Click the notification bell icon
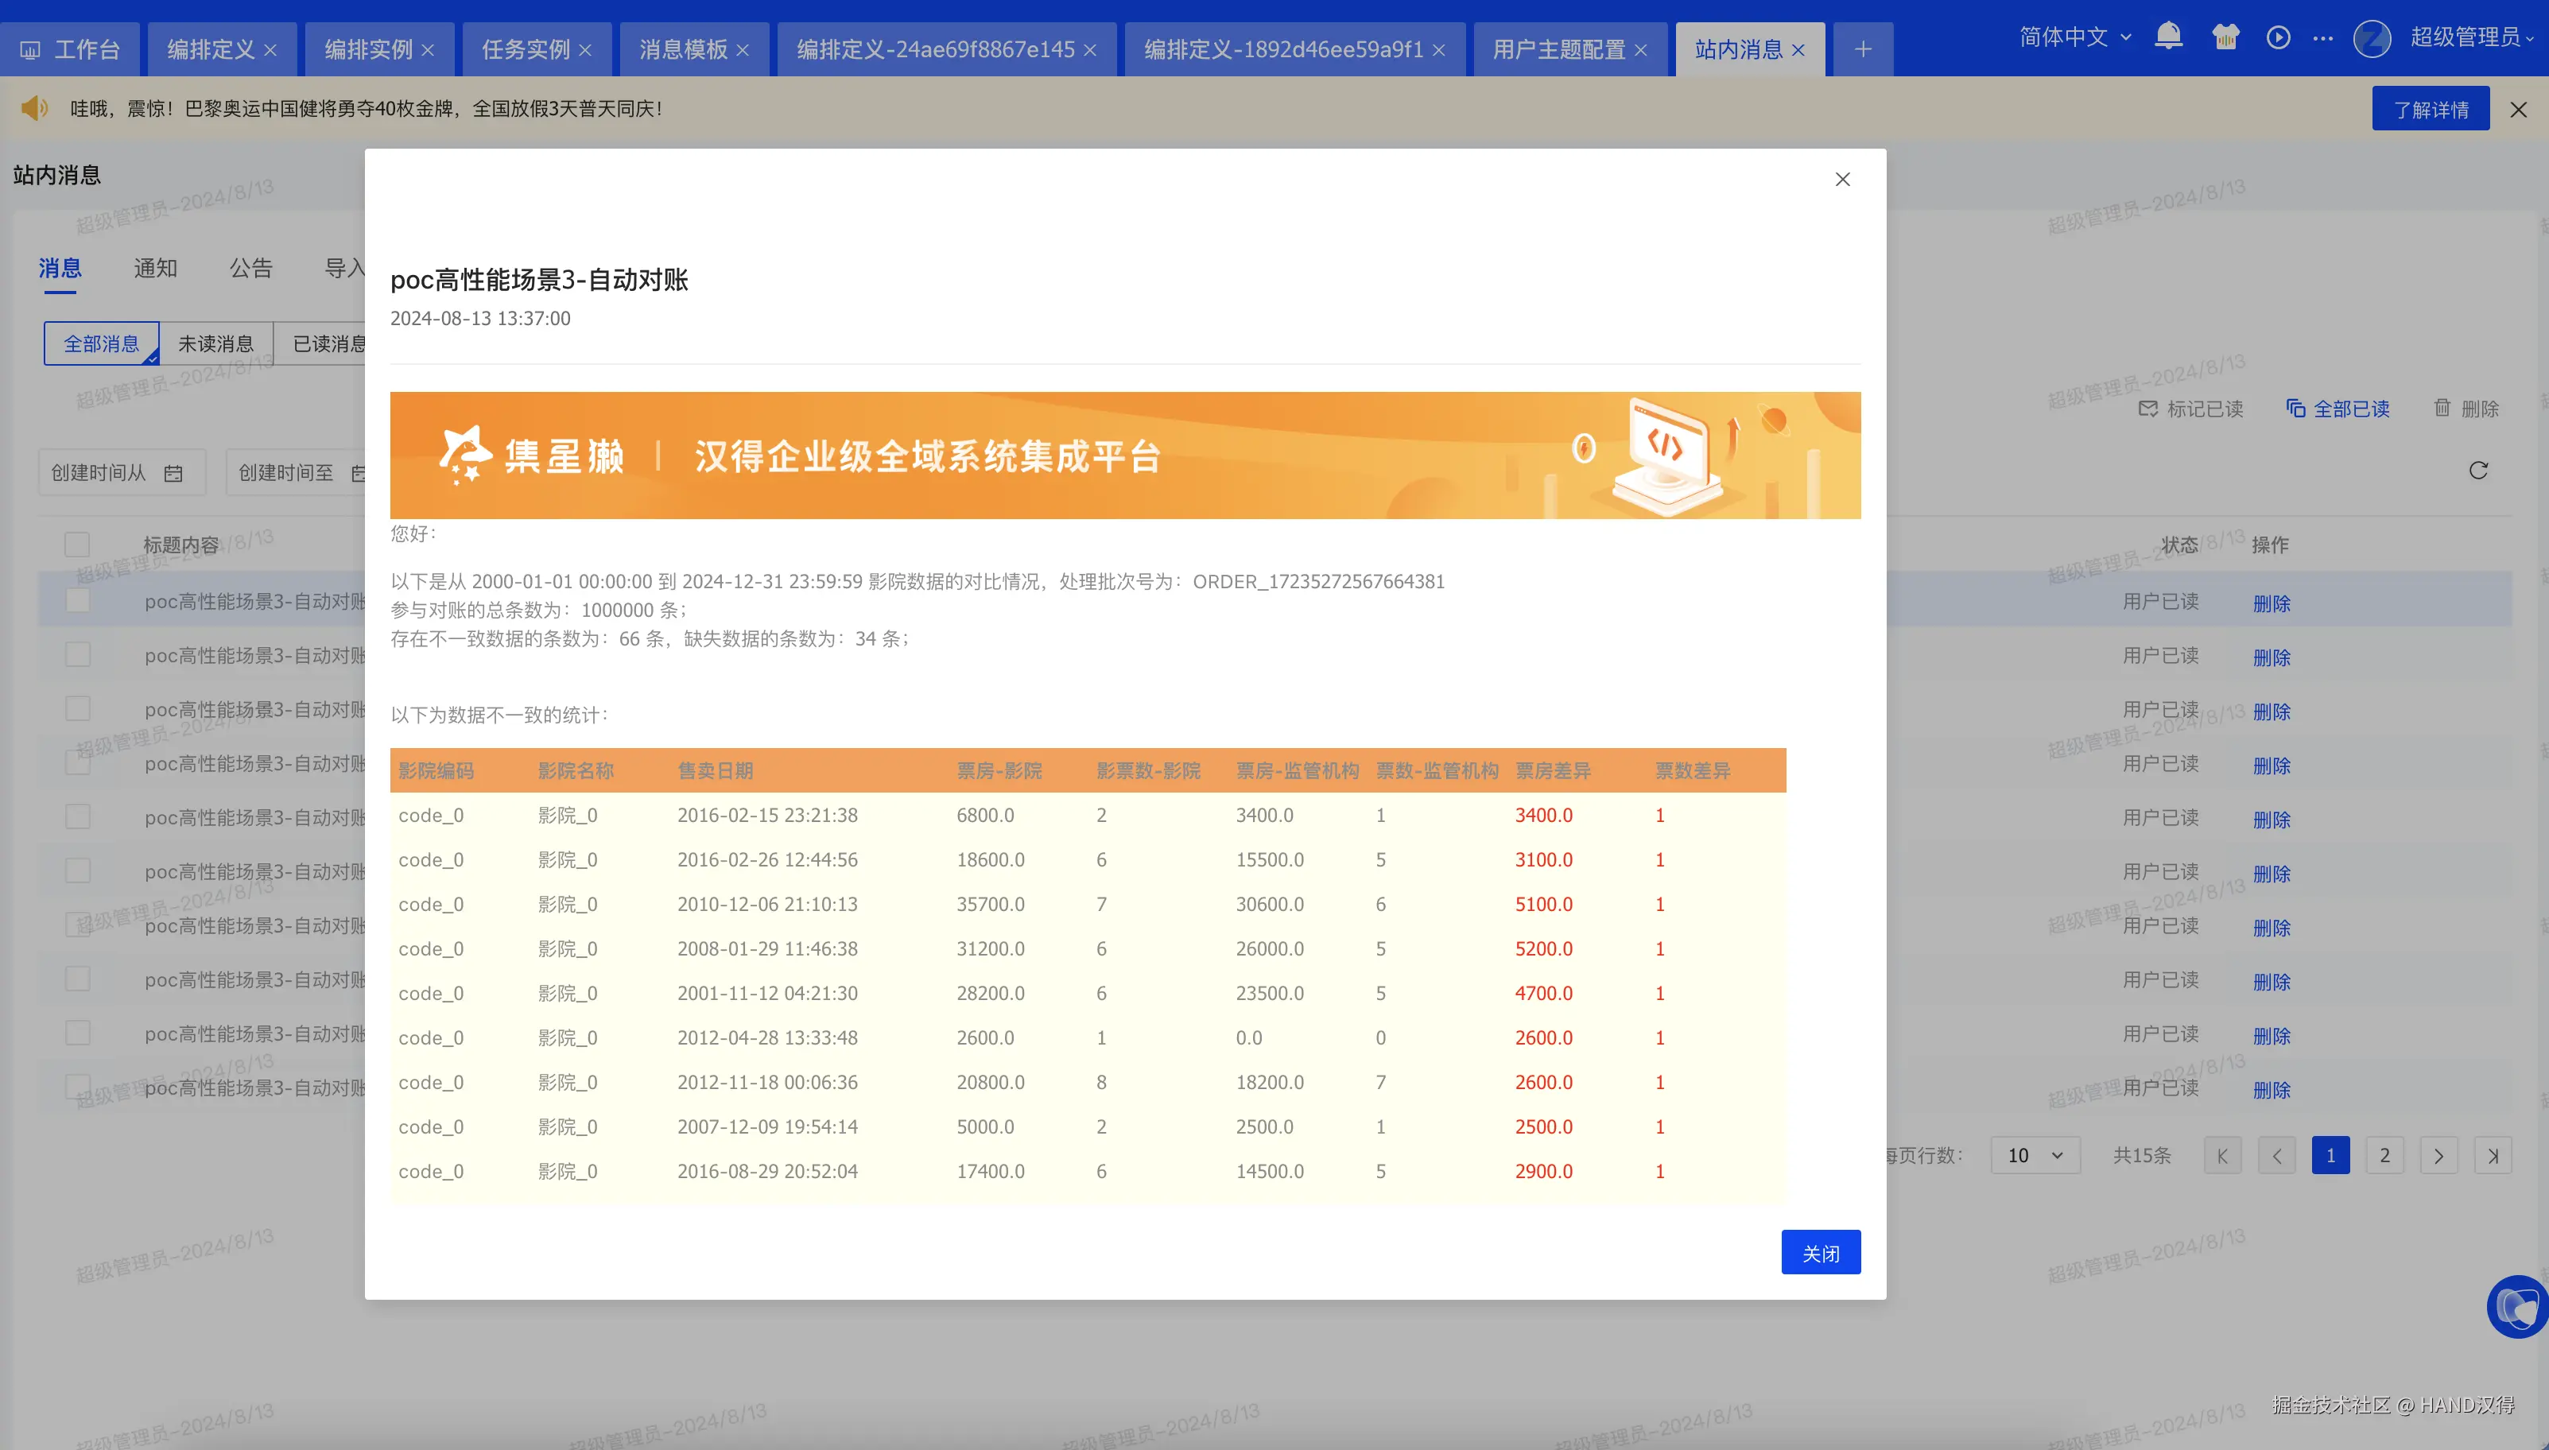This screenshot has height=1450, width=2549. pyautogui.click(x=2167, y=37)
